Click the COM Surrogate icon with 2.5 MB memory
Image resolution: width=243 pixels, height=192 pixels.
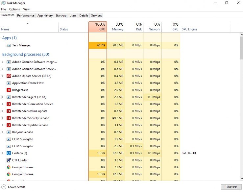(x=9, y=146)
